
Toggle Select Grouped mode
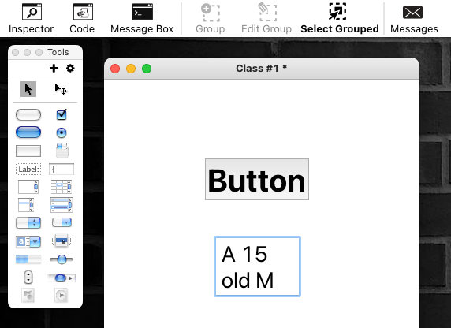click(340, 18)
